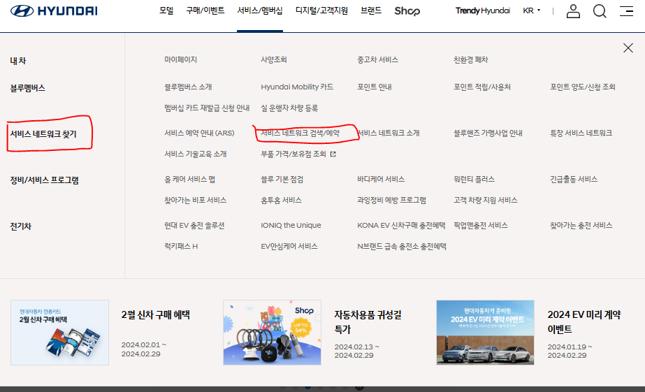Open 특장 서비스 네트워크 link
Image resolution: width=645 pixels, height=392 pixels.
tap(581, 133)
